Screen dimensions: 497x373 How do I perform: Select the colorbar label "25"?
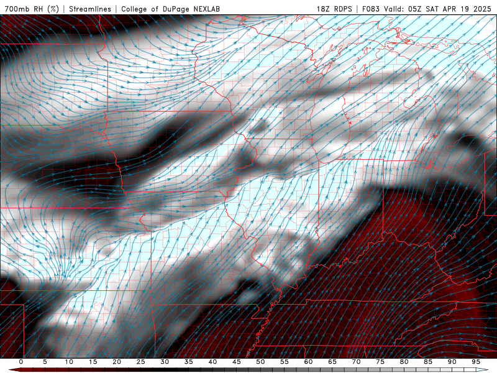[141, 362]
